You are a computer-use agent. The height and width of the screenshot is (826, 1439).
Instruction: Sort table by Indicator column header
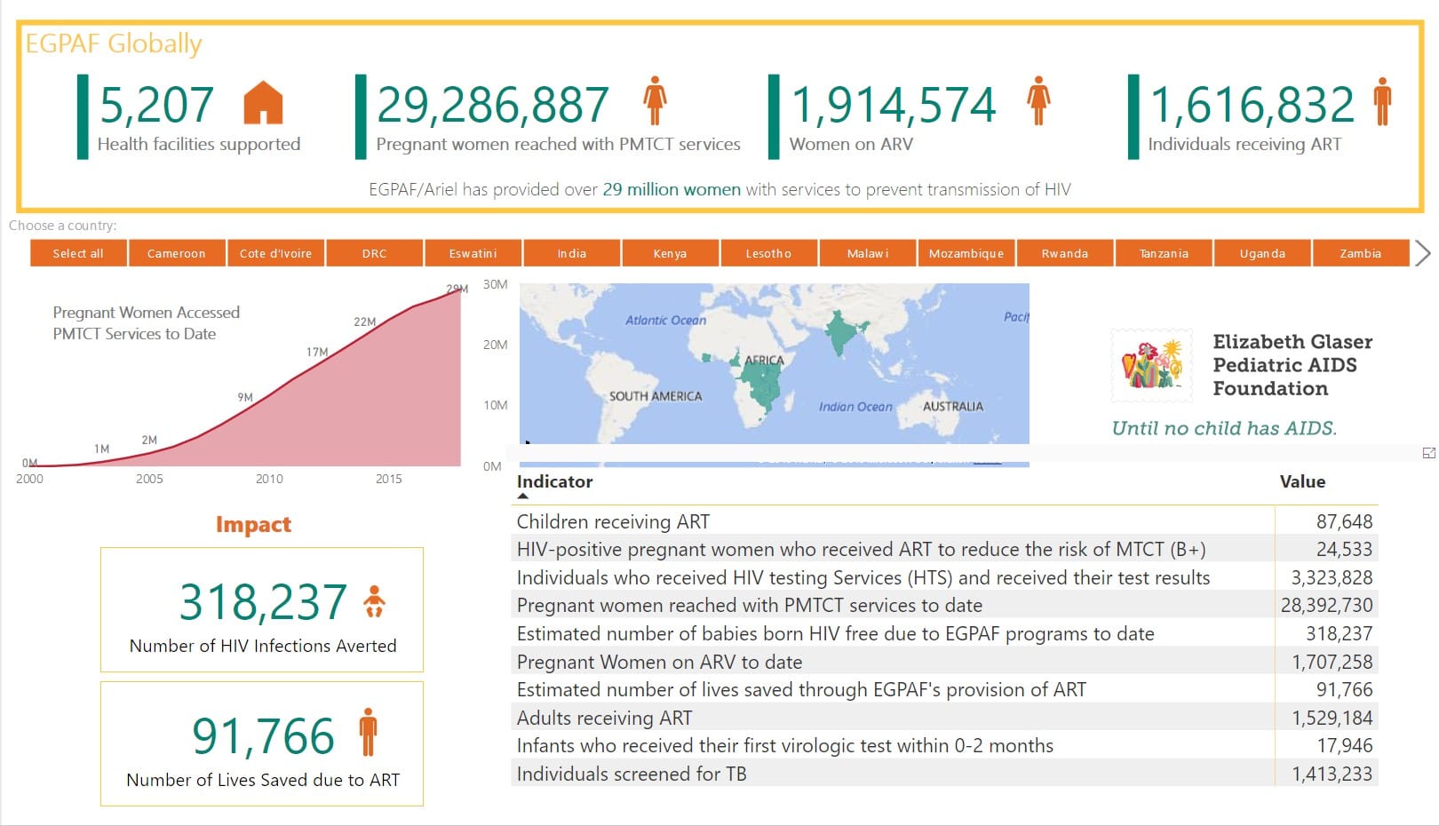pyautogui.click(x=554, y=481)
